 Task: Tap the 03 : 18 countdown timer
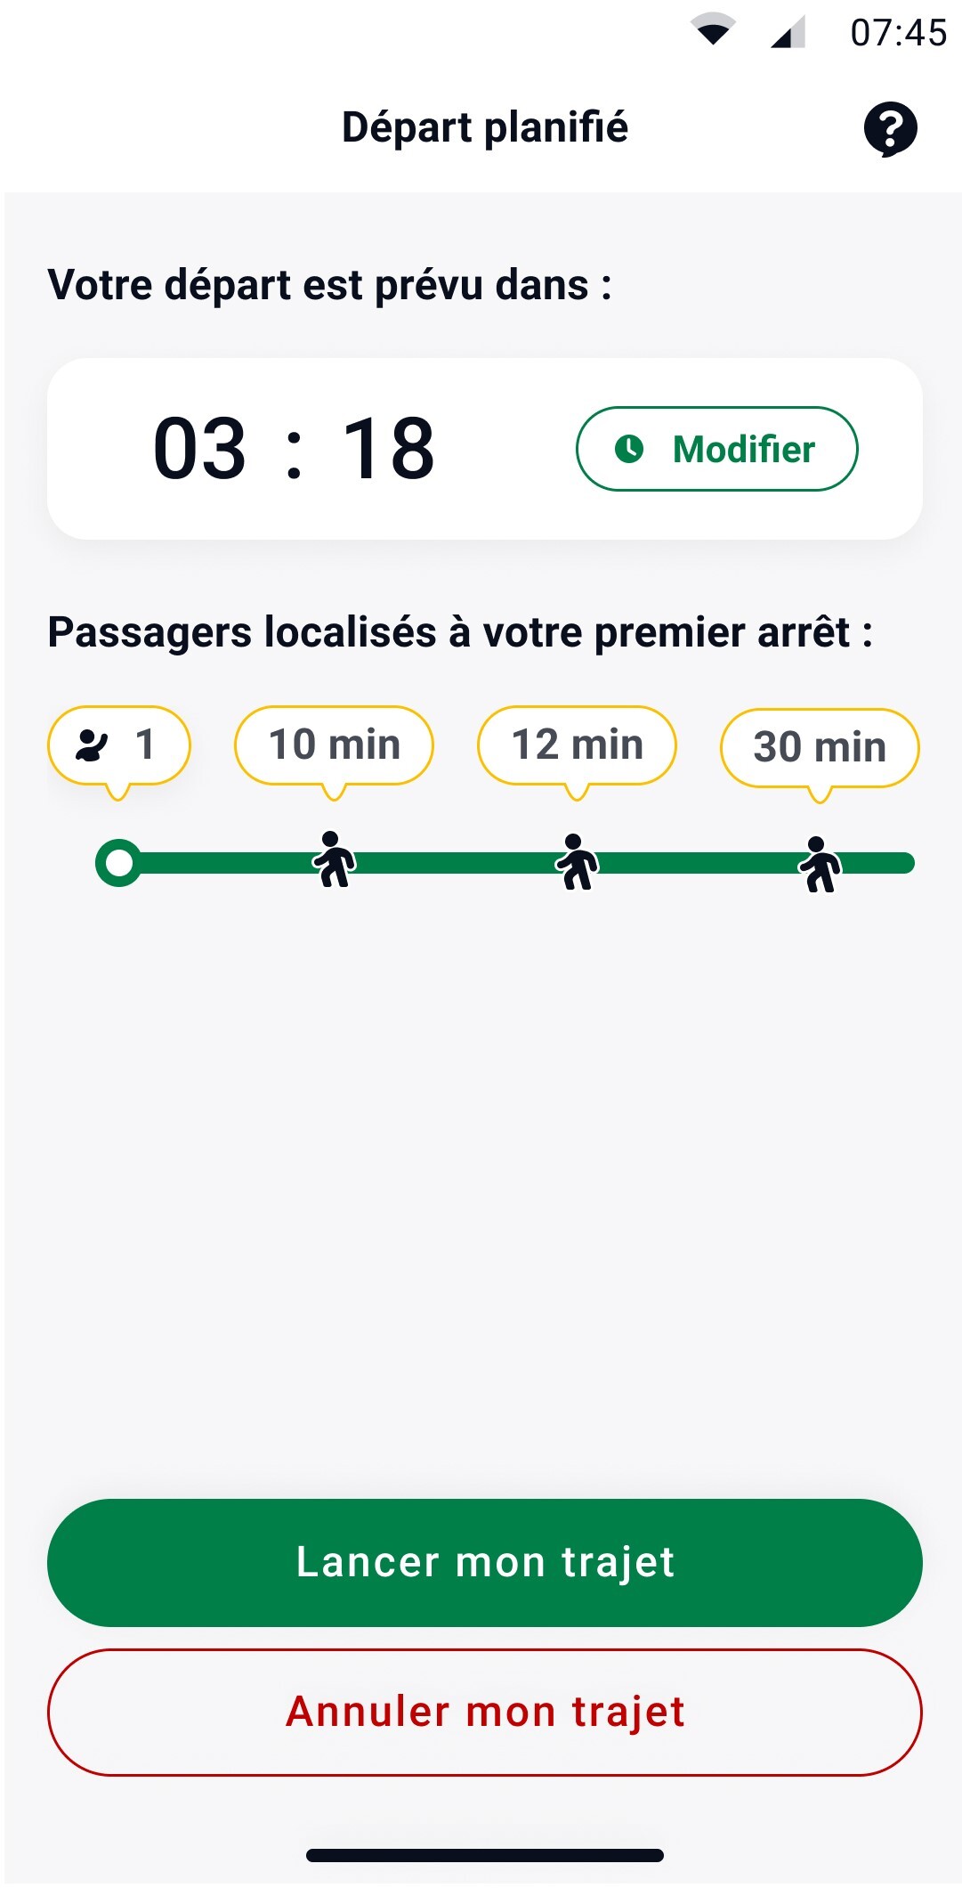[295, 449]
